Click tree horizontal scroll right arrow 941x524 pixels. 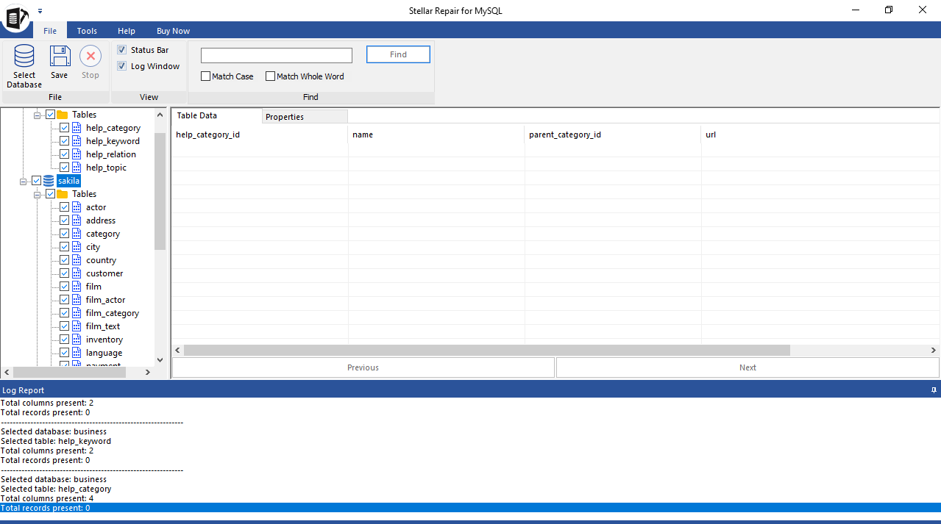tap(148, 373)
